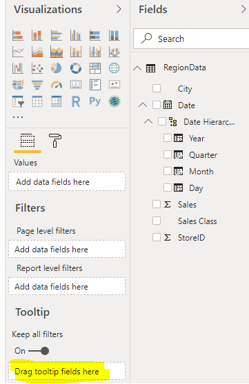Add a Funnel visual
This screenshot has height=384, width=249.
37,85
